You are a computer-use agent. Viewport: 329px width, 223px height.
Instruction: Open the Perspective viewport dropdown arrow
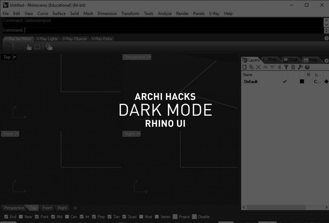pos(149,57)
